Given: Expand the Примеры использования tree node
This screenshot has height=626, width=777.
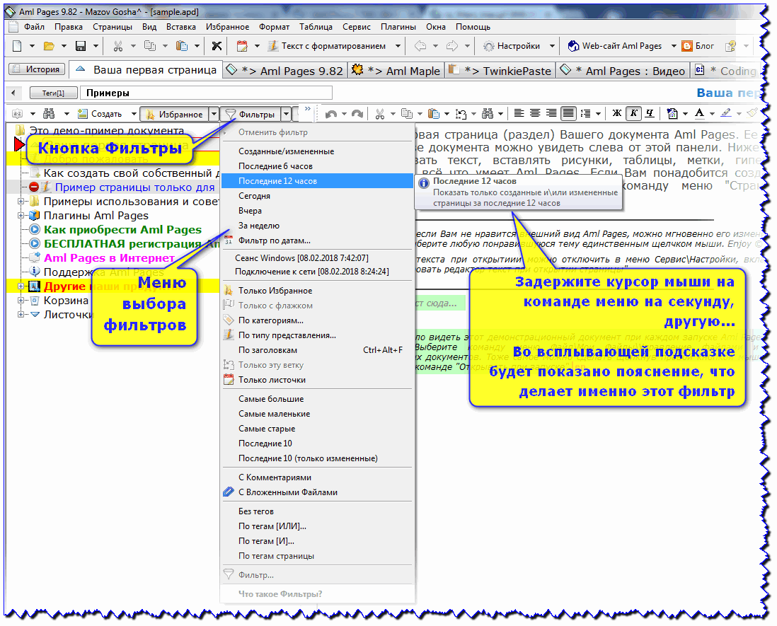Looking at the screenshot, I should click(x=21, y=201).
